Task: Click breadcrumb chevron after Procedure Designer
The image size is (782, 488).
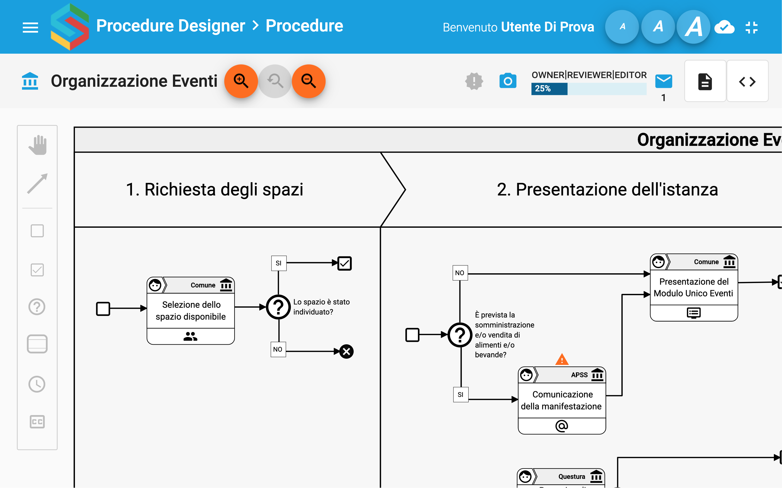Action: click(256, 26)
